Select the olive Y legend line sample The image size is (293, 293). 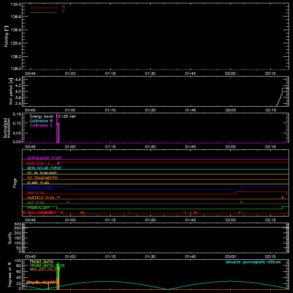[44, 12]
